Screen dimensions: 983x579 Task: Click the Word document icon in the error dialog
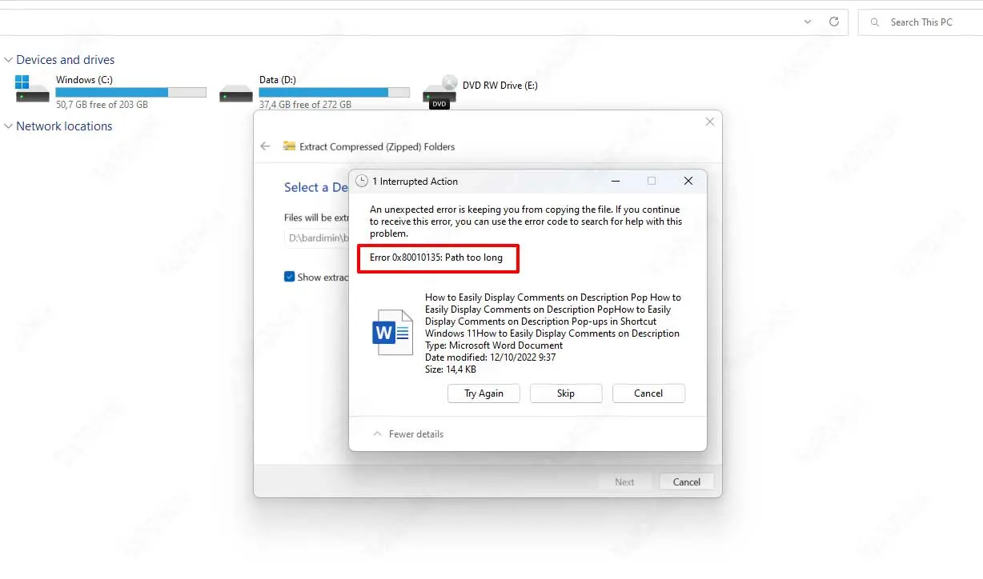[x=392, y=333]
